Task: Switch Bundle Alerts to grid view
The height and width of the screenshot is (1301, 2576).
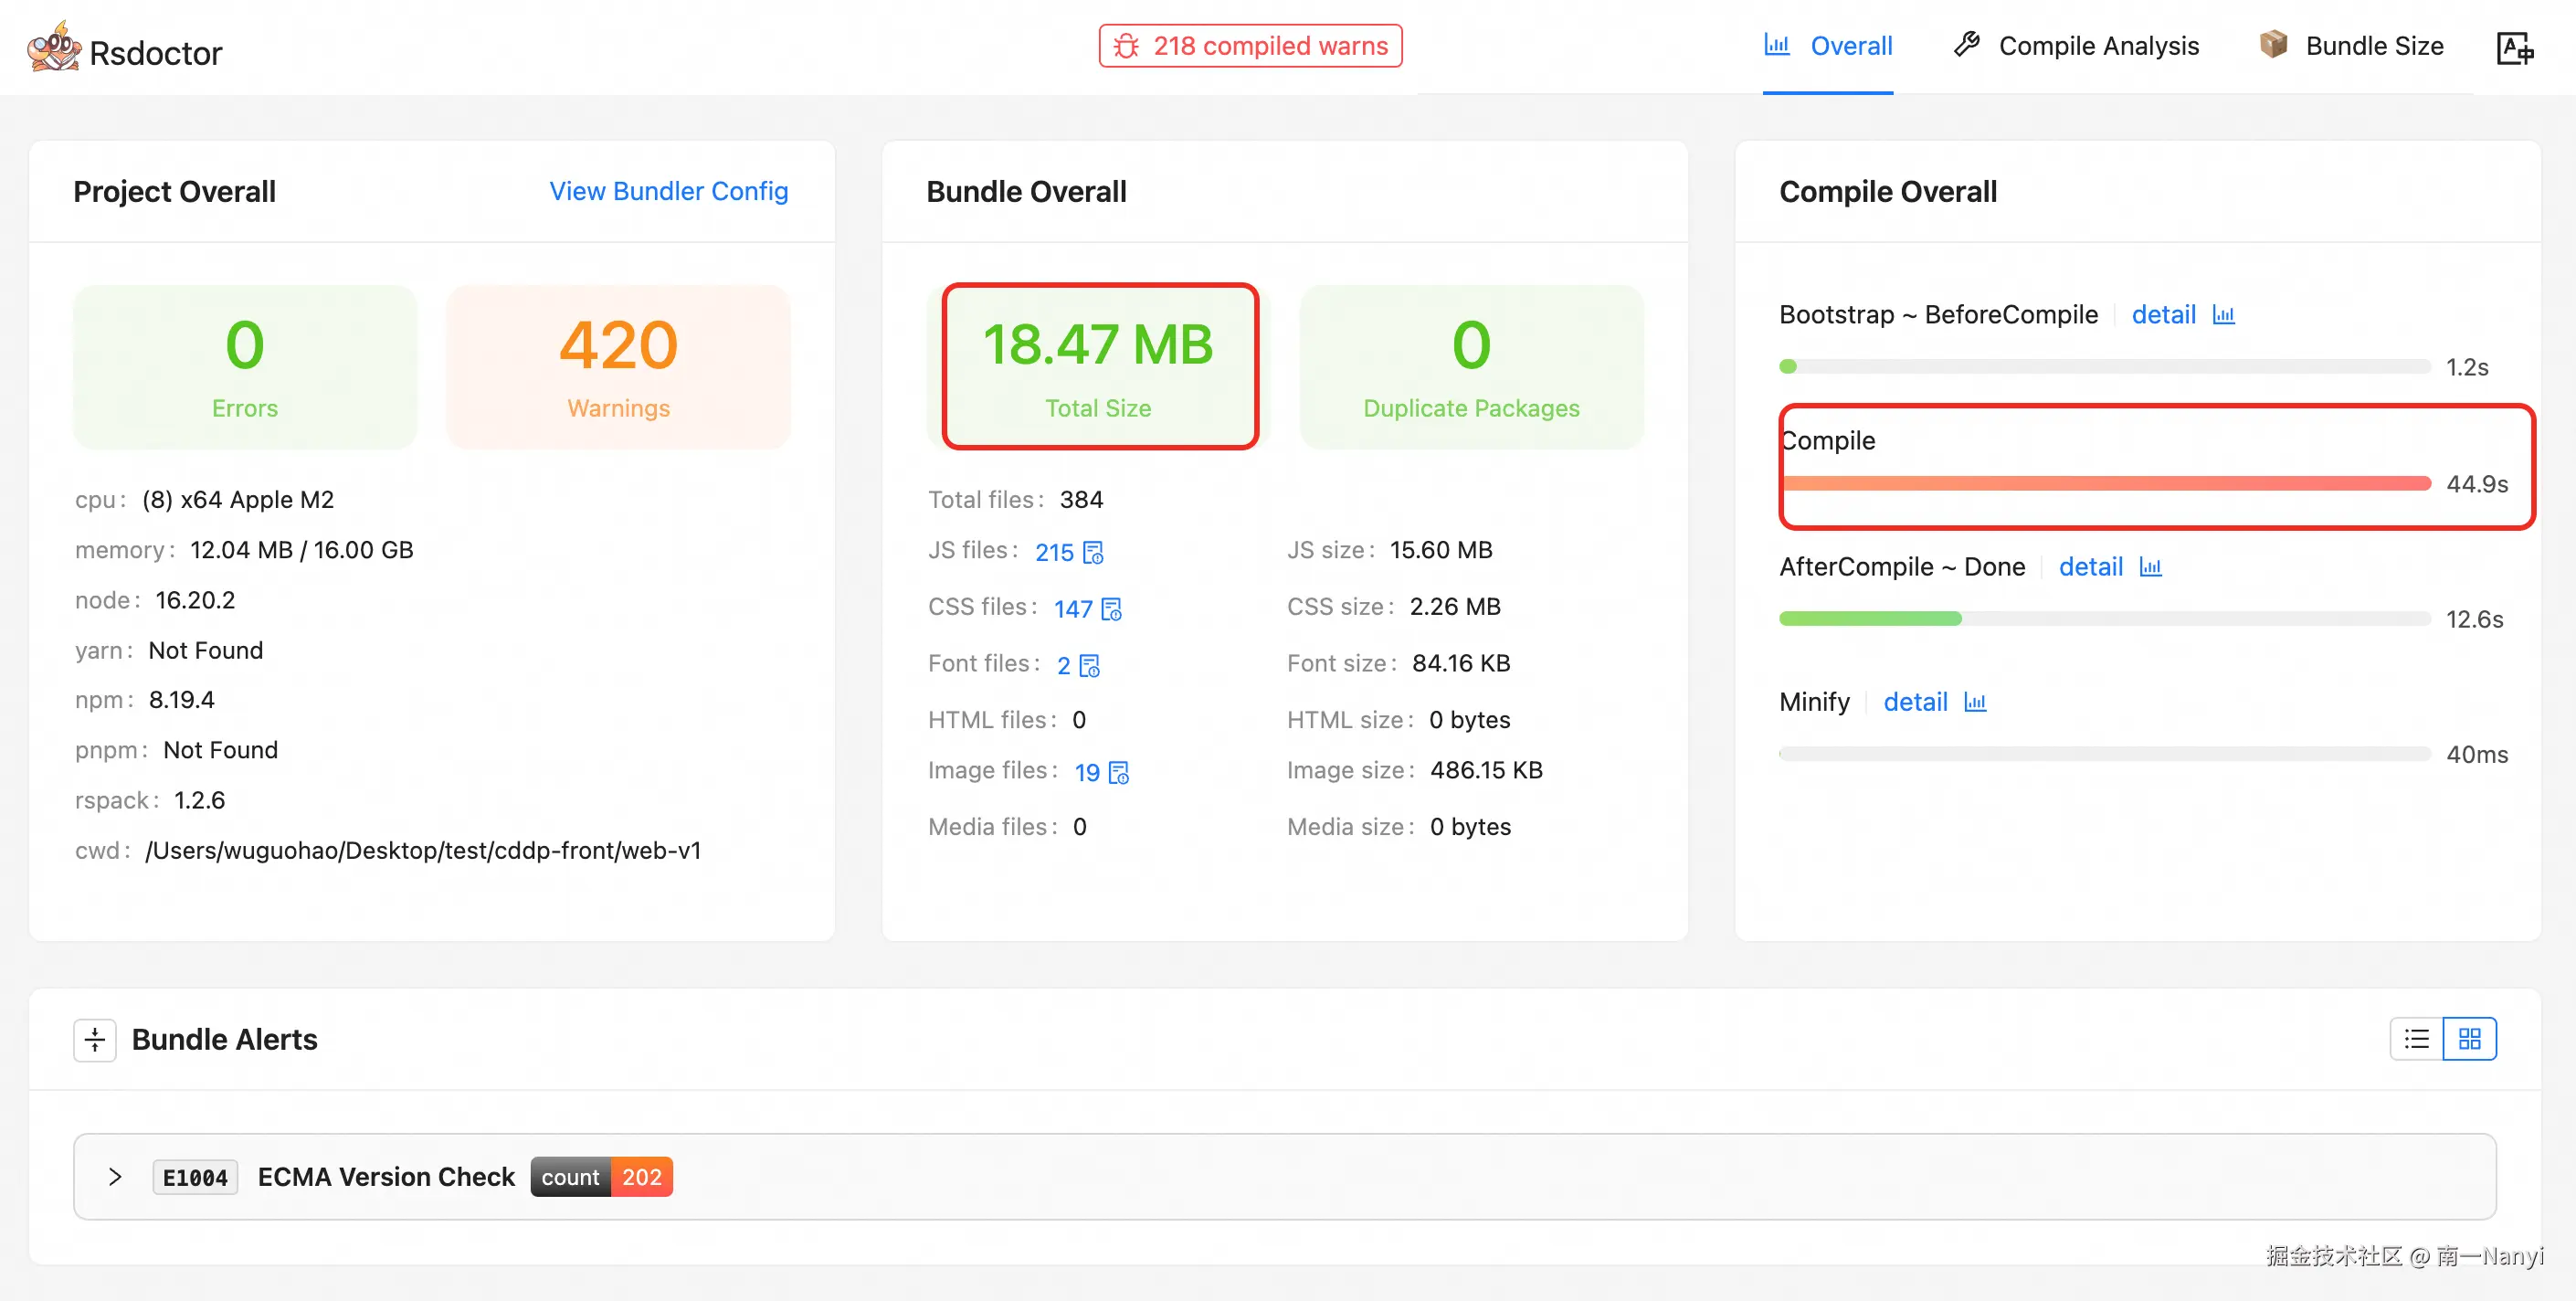Action: tap(2469, 1039)
